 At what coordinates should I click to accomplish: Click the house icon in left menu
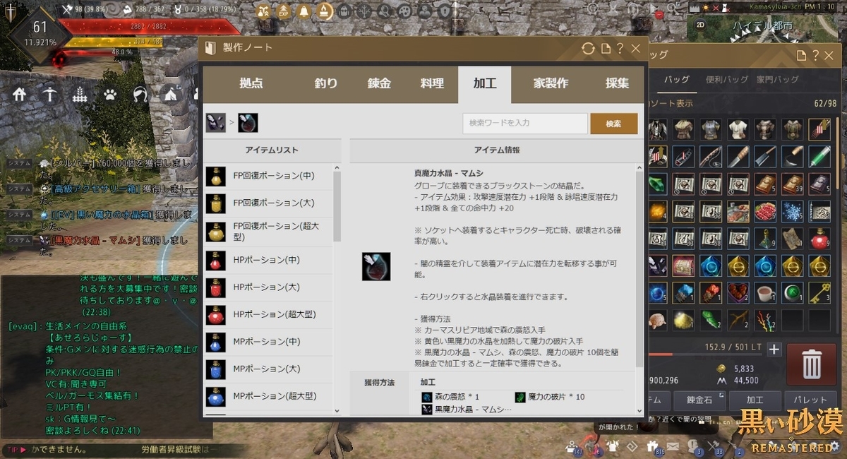tap(19, 94)
